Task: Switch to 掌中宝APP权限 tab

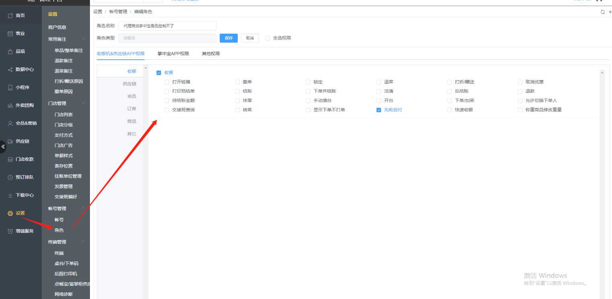Action: 173,54
